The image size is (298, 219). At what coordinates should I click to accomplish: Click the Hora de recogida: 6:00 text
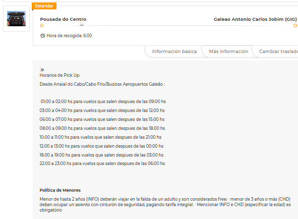click(69, 36)
